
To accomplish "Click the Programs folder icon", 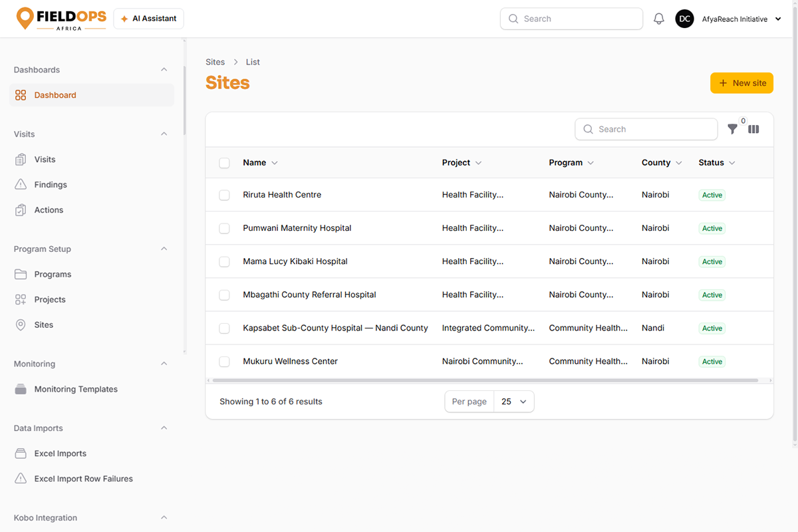I will (21, 275).
